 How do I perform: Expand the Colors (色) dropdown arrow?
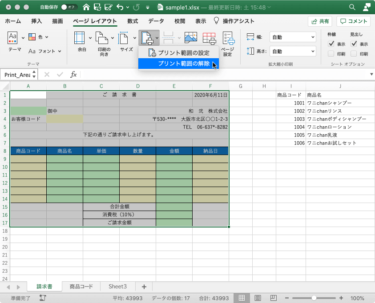coord(47,37)
